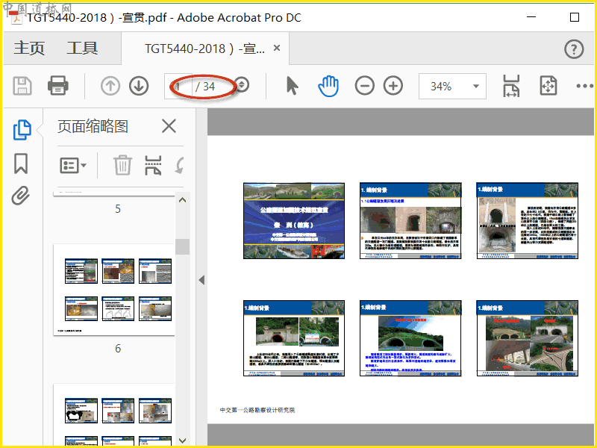Click the thumbnail panel fit-width scrolling icon

point(153,165)
